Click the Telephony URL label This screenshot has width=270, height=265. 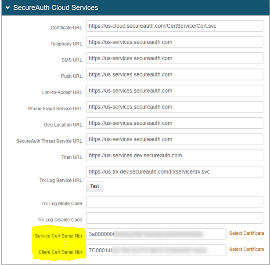pos(67,44)
